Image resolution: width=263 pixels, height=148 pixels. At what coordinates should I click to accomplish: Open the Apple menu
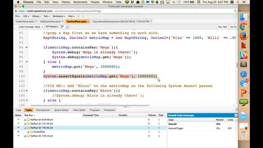click(18, 2)
